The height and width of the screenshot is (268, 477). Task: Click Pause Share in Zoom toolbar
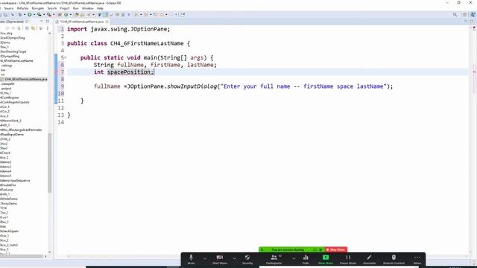(348, 259)
